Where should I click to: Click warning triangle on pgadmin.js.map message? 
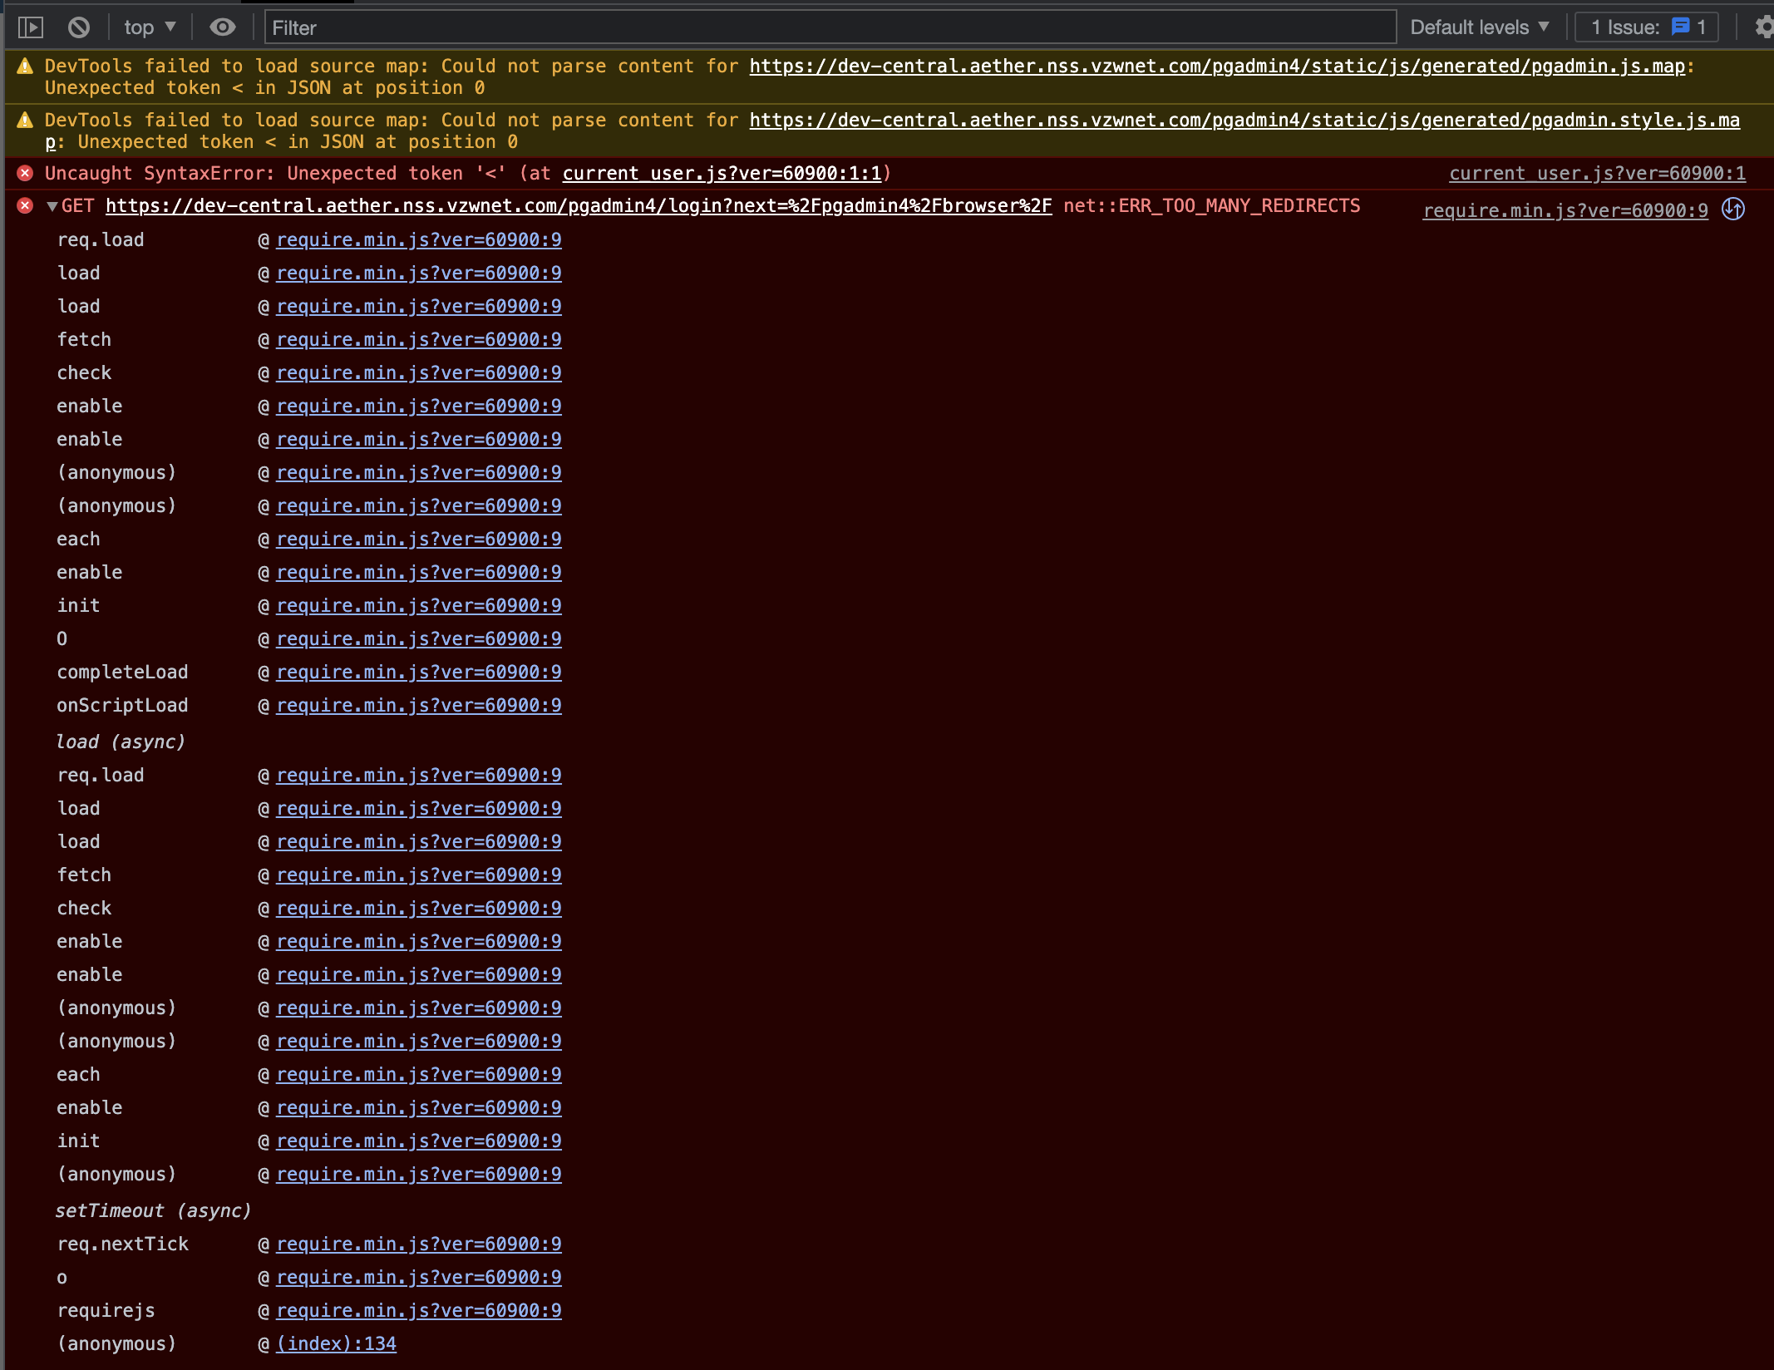[25, 66]
